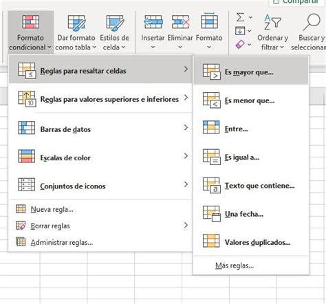This screenshot has height=304, width=326.
Task: Expand the Rellenar dropdown arrow
Action: click(250, 31)
